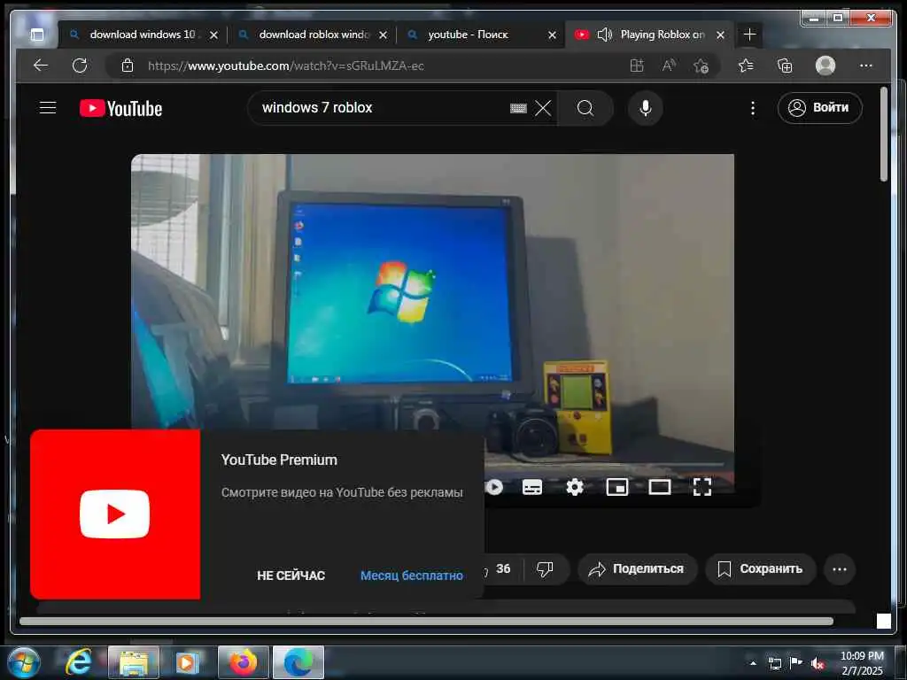
Task: Switch to the 'youtube - Поиск' tab
Action: (x=481, y=35)
